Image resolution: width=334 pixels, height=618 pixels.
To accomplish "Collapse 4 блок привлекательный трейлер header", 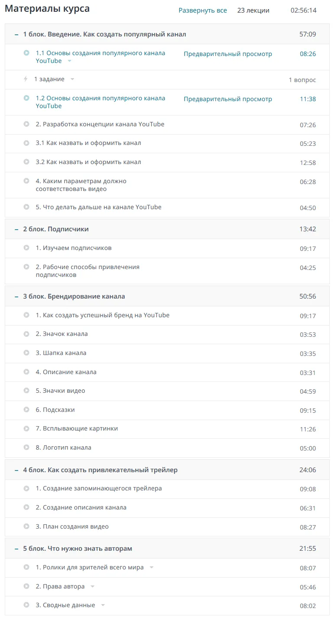I will point(16,470).
